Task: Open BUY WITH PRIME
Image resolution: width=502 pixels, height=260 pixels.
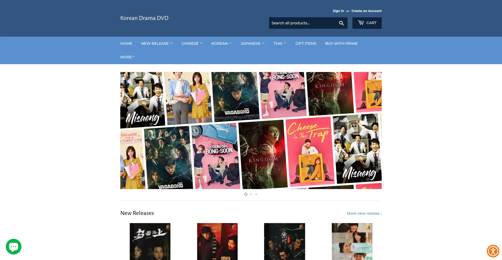Action: click(341, 43)
